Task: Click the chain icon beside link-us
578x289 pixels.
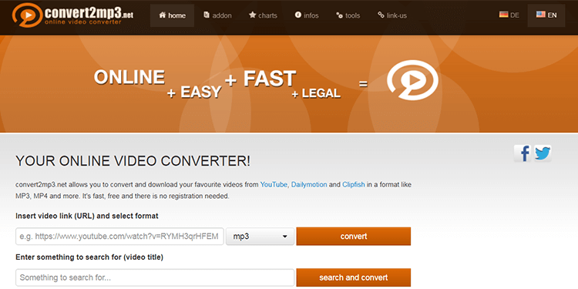Action: point(381,15)
